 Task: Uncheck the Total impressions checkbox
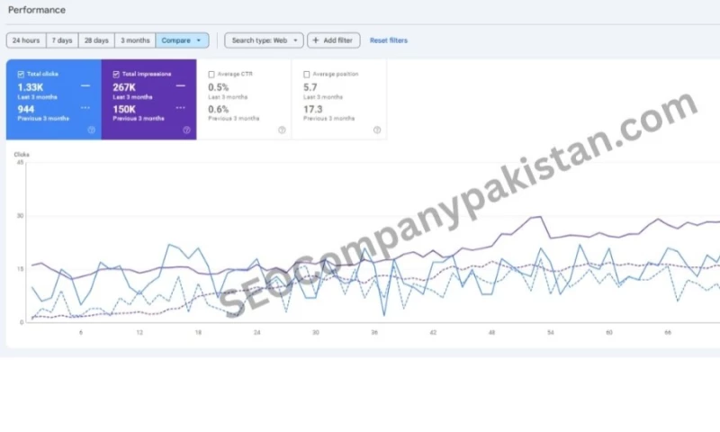(x=116, y=74)
